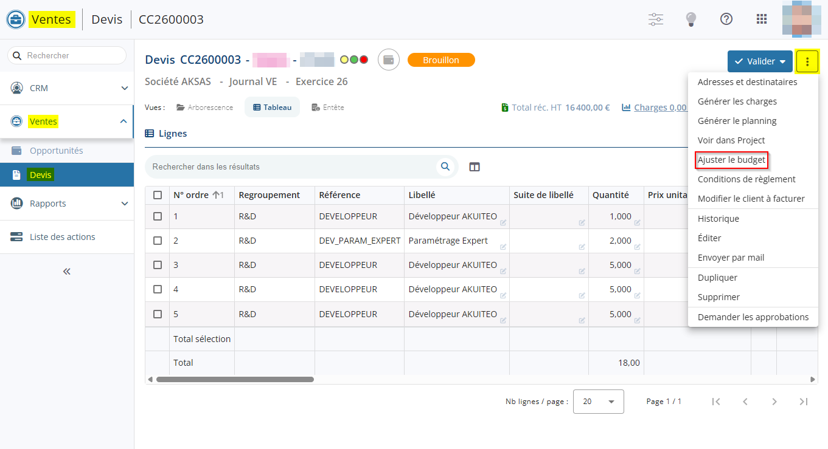Open the apps grid launcher icon

tap(761, 19)
